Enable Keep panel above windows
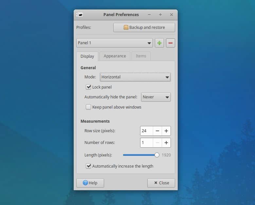The width and height of the screenshot is (255, 205). coord(88,107)
